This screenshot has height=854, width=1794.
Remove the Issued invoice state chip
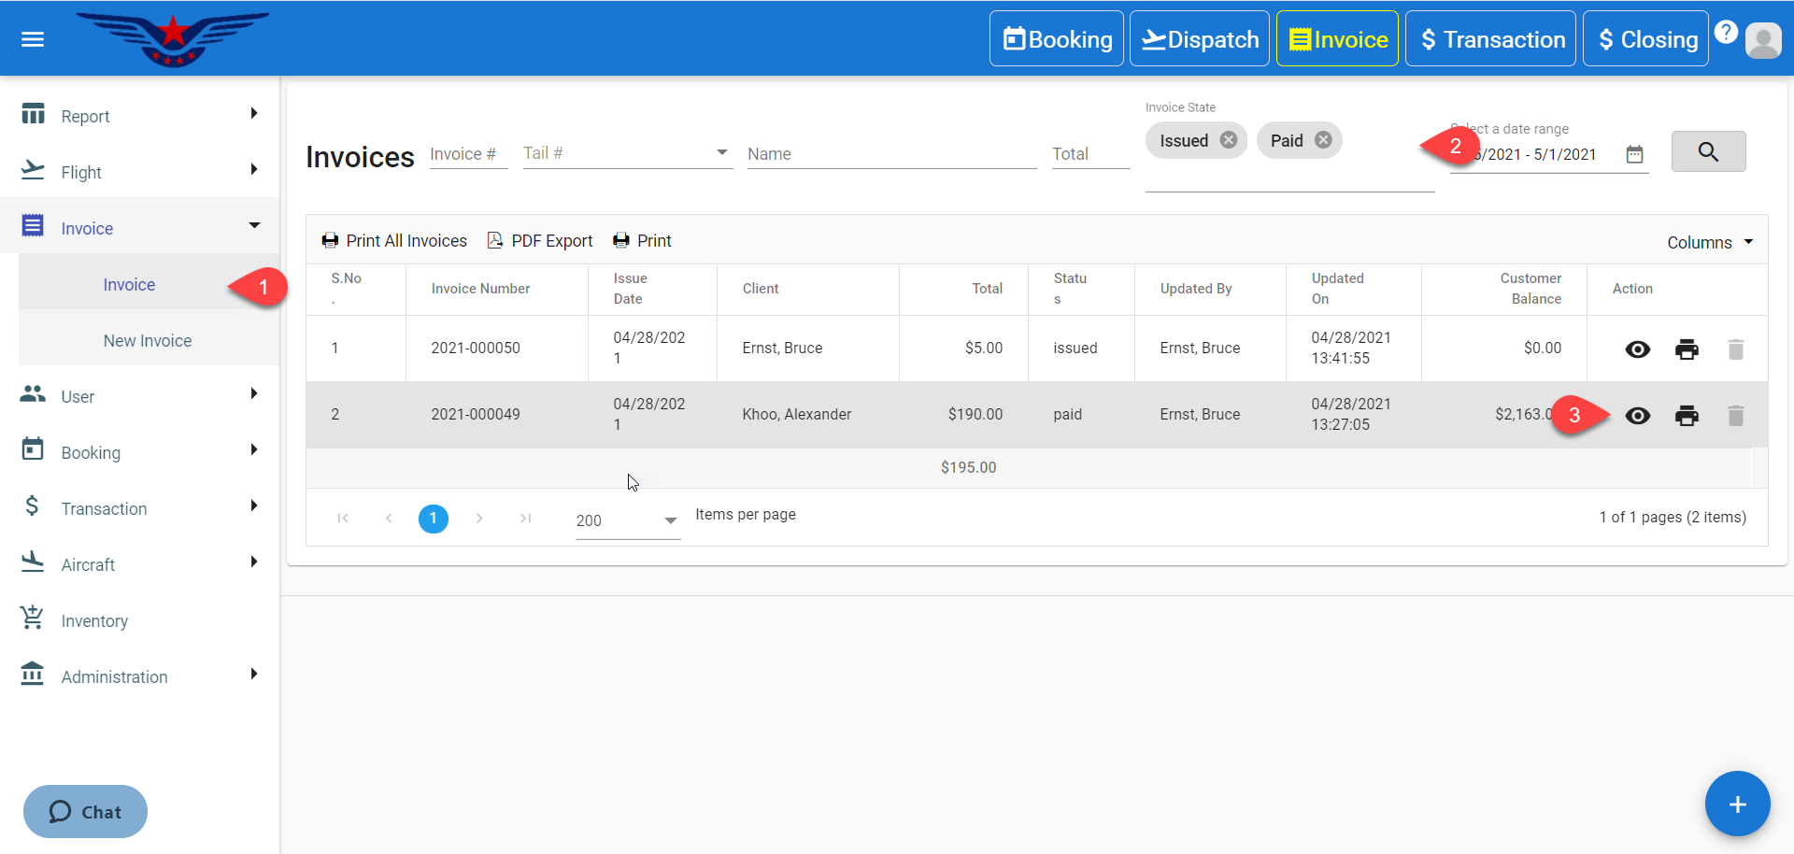(1229, 140)
